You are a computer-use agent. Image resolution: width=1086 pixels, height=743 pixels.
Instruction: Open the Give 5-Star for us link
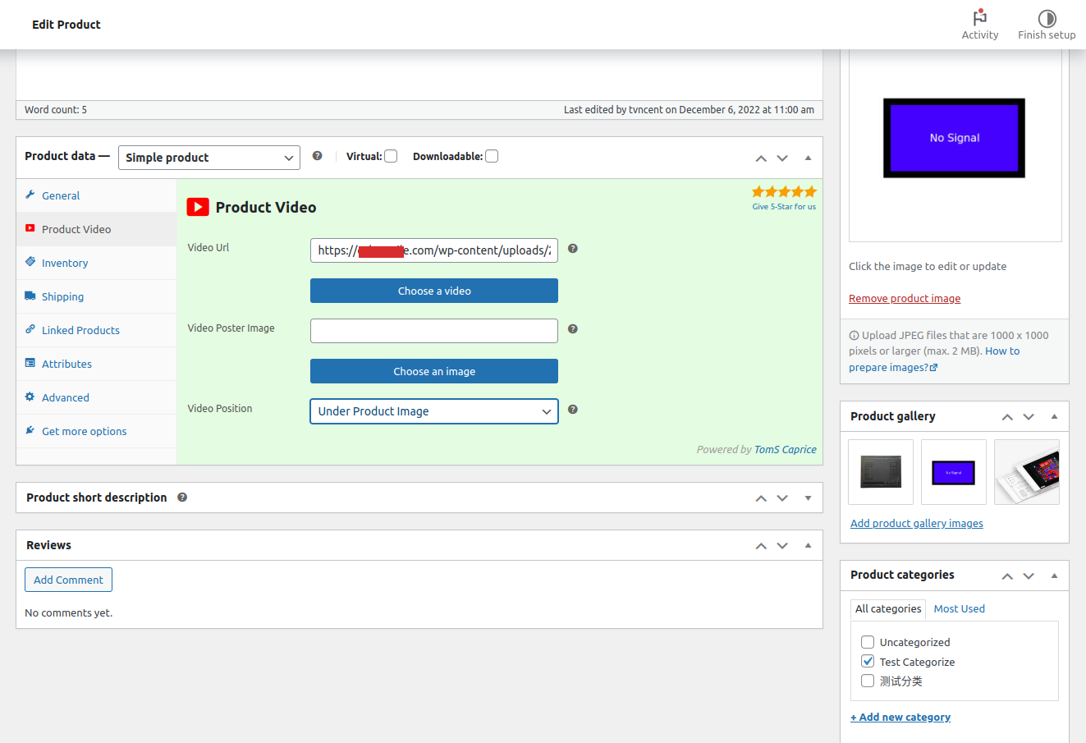pos(784,207)
